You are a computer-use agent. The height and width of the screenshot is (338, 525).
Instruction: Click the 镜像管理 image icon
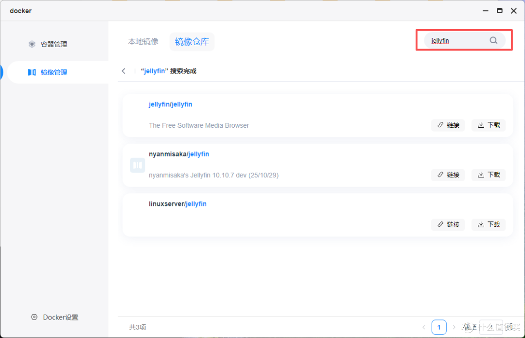[32, 72]
